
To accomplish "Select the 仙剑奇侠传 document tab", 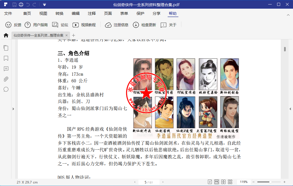I will 39,35.
